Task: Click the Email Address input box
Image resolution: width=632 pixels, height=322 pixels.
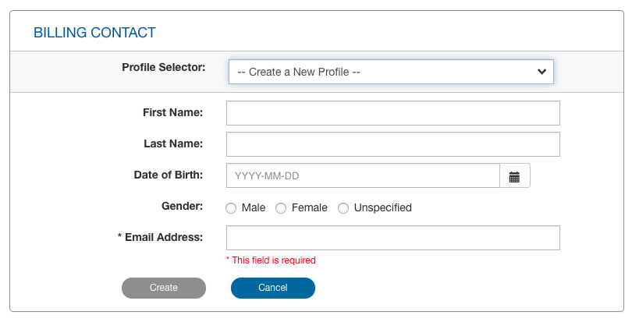Action: click(392, 238)
